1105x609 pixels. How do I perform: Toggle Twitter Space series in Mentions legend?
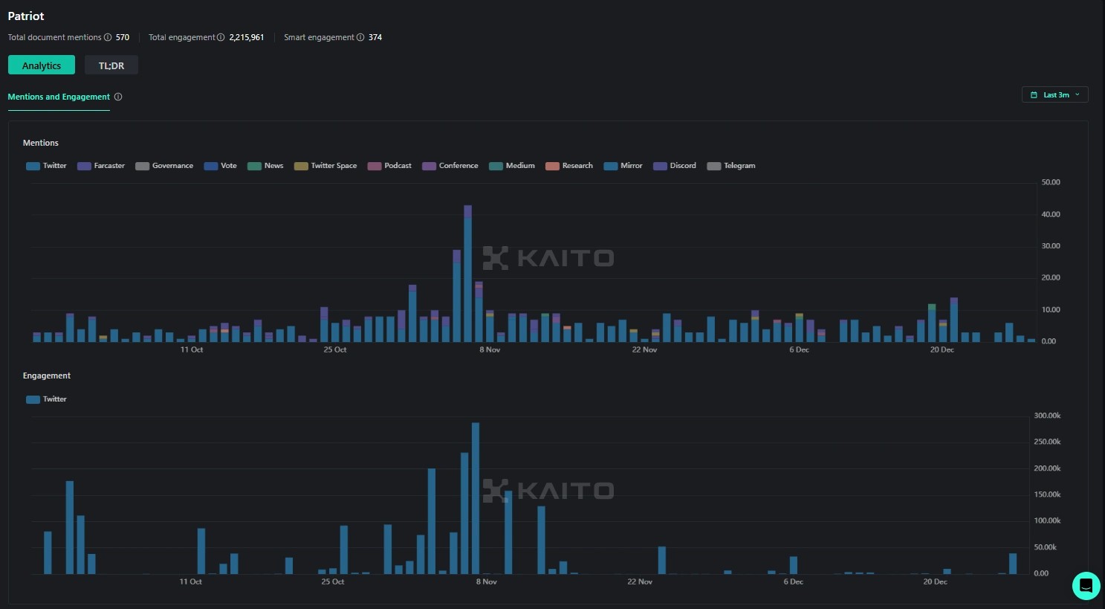click(x=325, y=166)
